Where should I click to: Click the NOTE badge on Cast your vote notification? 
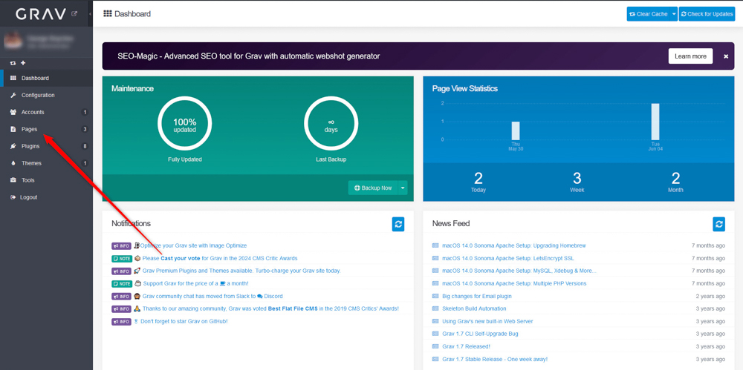click(122, 259)
